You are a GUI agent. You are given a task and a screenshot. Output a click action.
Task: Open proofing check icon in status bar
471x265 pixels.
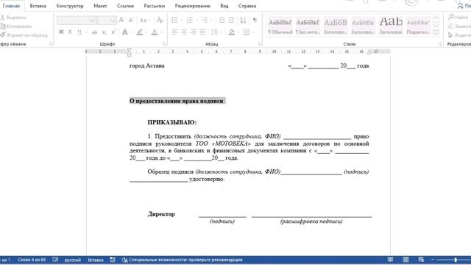(55, 260)
